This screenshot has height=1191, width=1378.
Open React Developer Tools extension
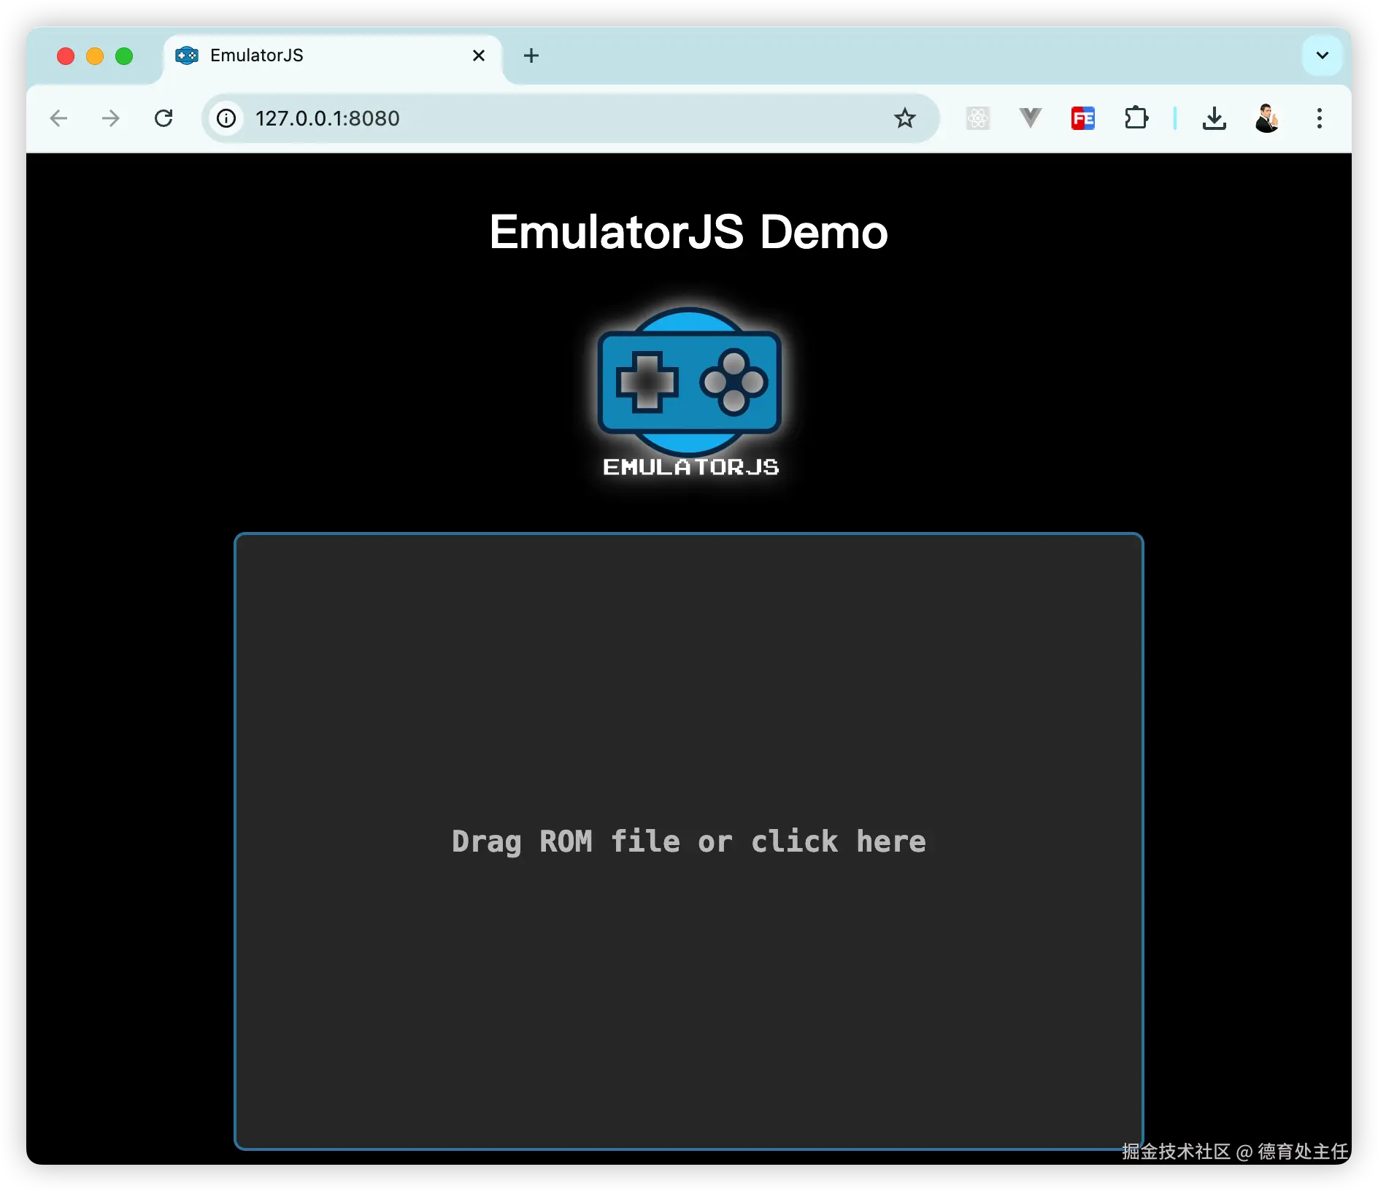[977, 118]
